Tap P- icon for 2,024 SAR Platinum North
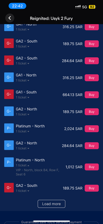103x224 pixels. (x=9, y=128)
